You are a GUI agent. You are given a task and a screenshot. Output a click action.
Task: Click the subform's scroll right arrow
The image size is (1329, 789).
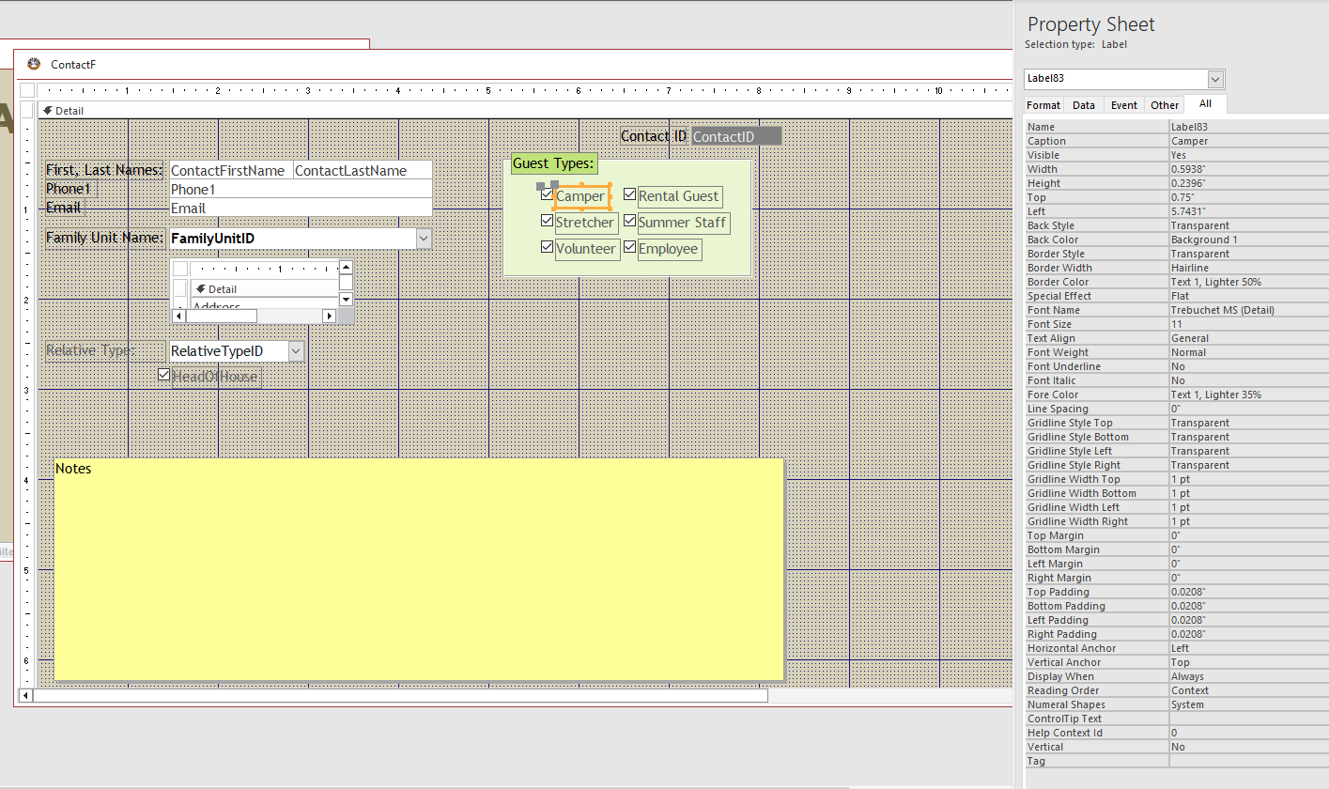329,316
